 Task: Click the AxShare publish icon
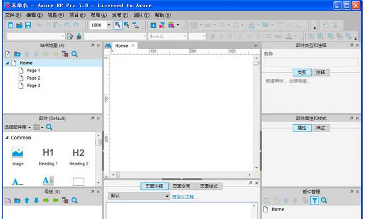[162, 25]
